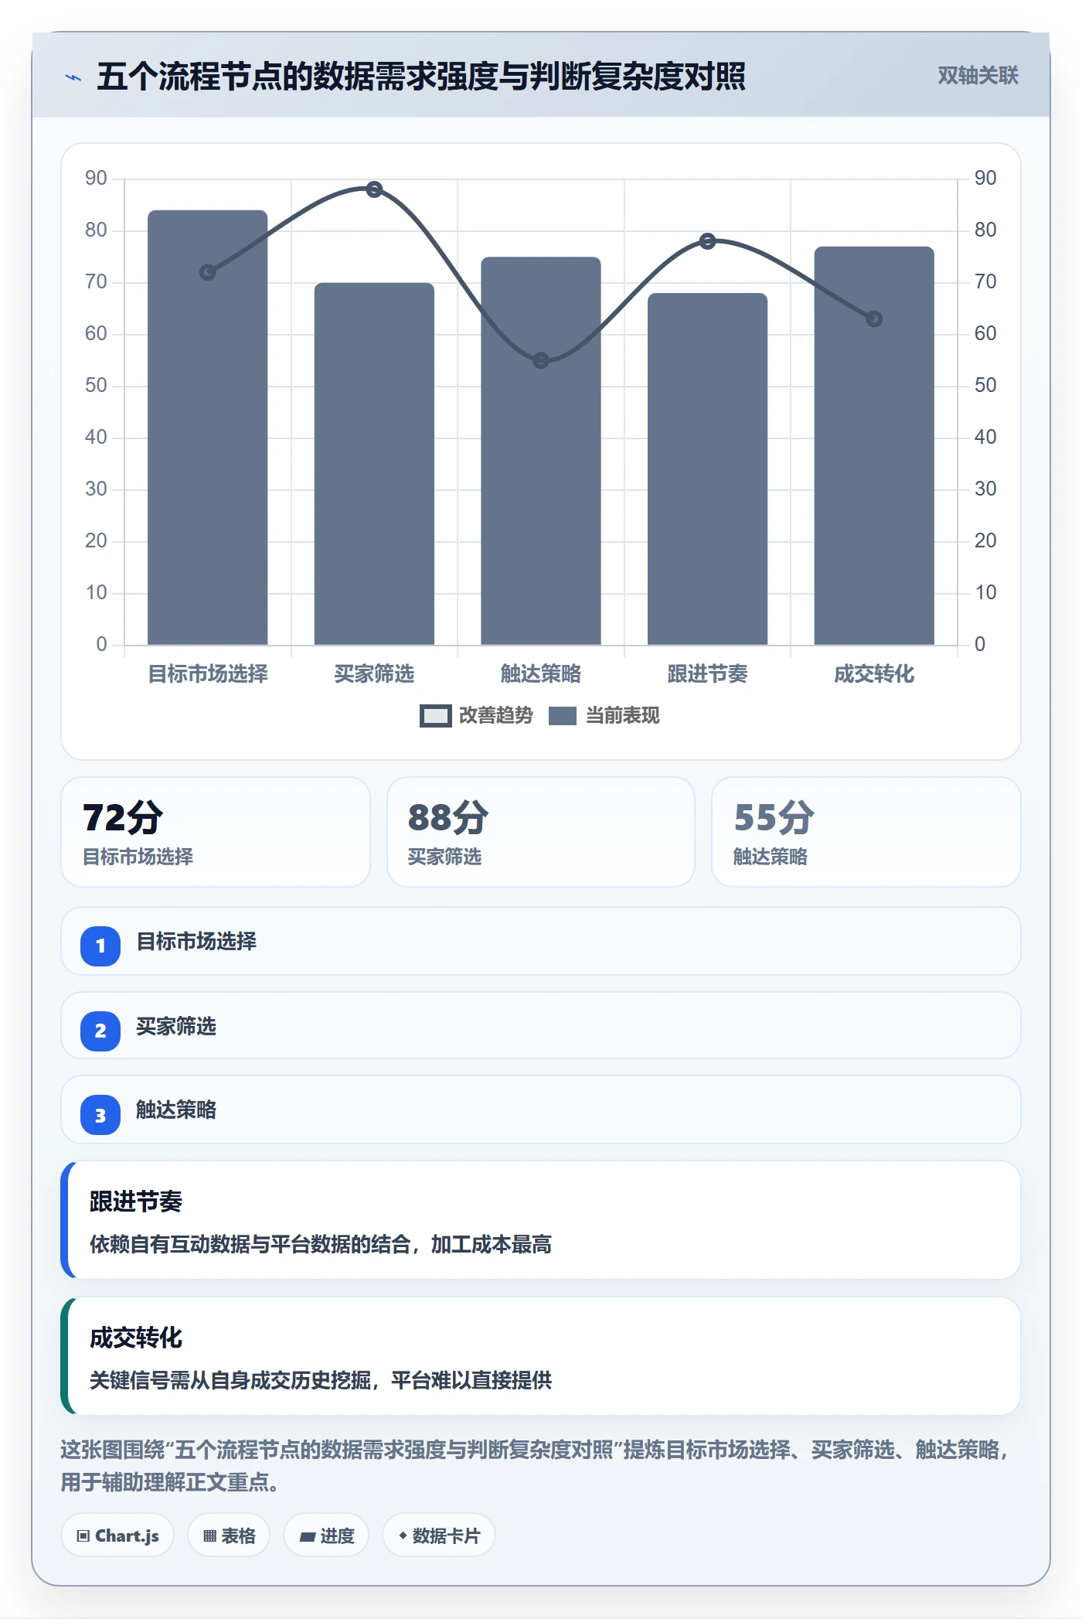Click the 买家筛选 bar in the chart
The width and height of the screenshot is (1082, 1619).
click(374, 464)
